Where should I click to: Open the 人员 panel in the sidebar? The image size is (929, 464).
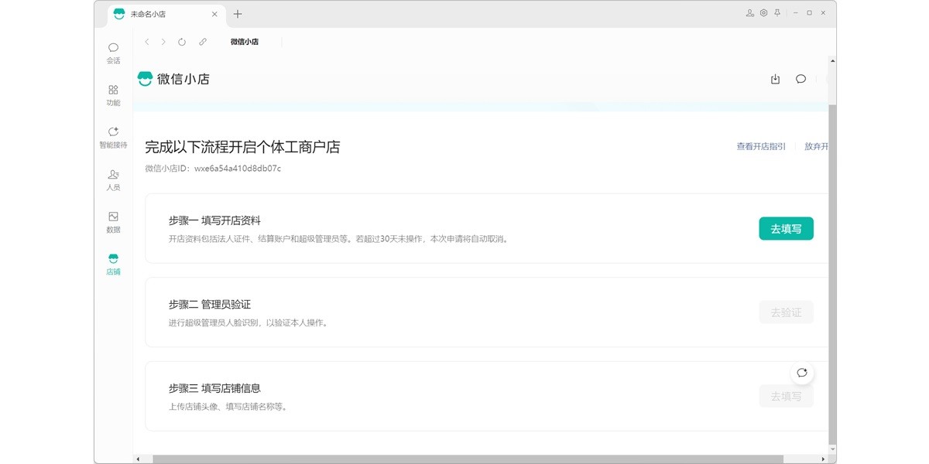click(x=113, y=179)
